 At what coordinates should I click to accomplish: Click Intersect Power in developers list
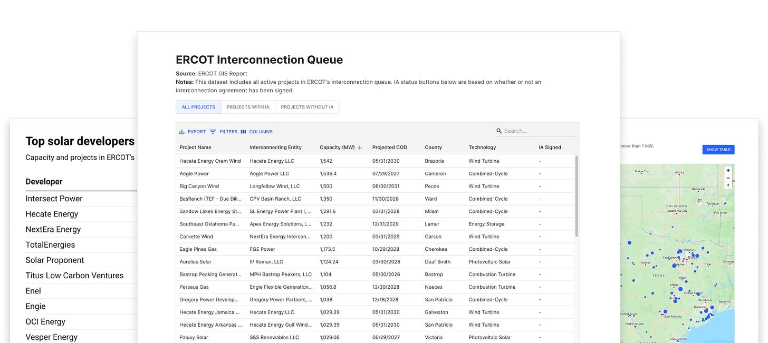tap(54, 199)
